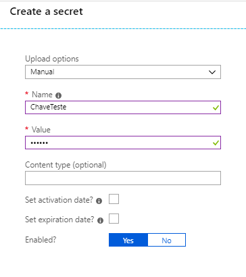The height and width of the screenshot is (277, 246).
Task: Click the Create a secret heading
Action: click(47, 11)
